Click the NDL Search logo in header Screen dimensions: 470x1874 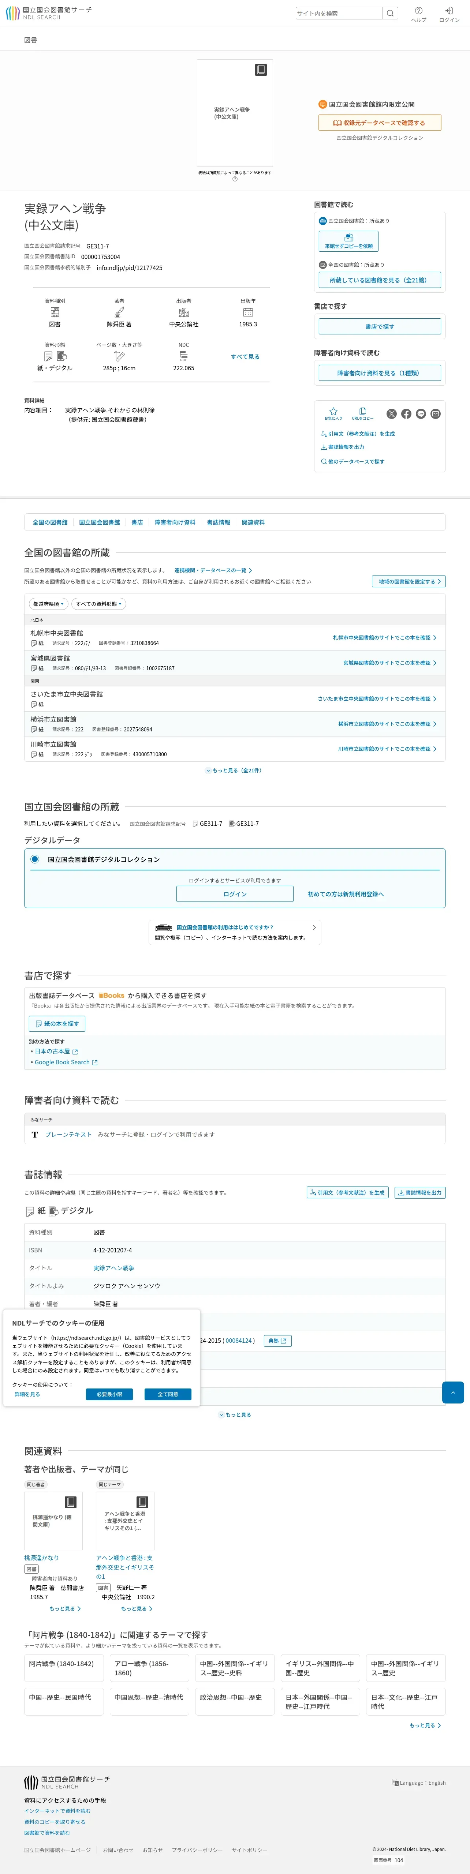(x=49, y=13)
